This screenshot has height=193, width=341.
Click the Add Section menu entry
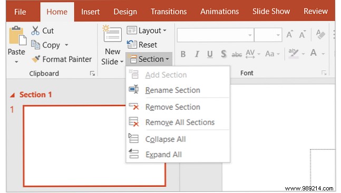pos(178,75)
